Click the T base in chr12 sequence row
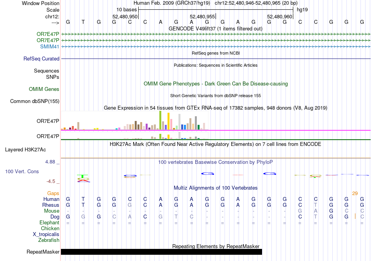This screenshot has width=371, height=261. coord(83,22)
